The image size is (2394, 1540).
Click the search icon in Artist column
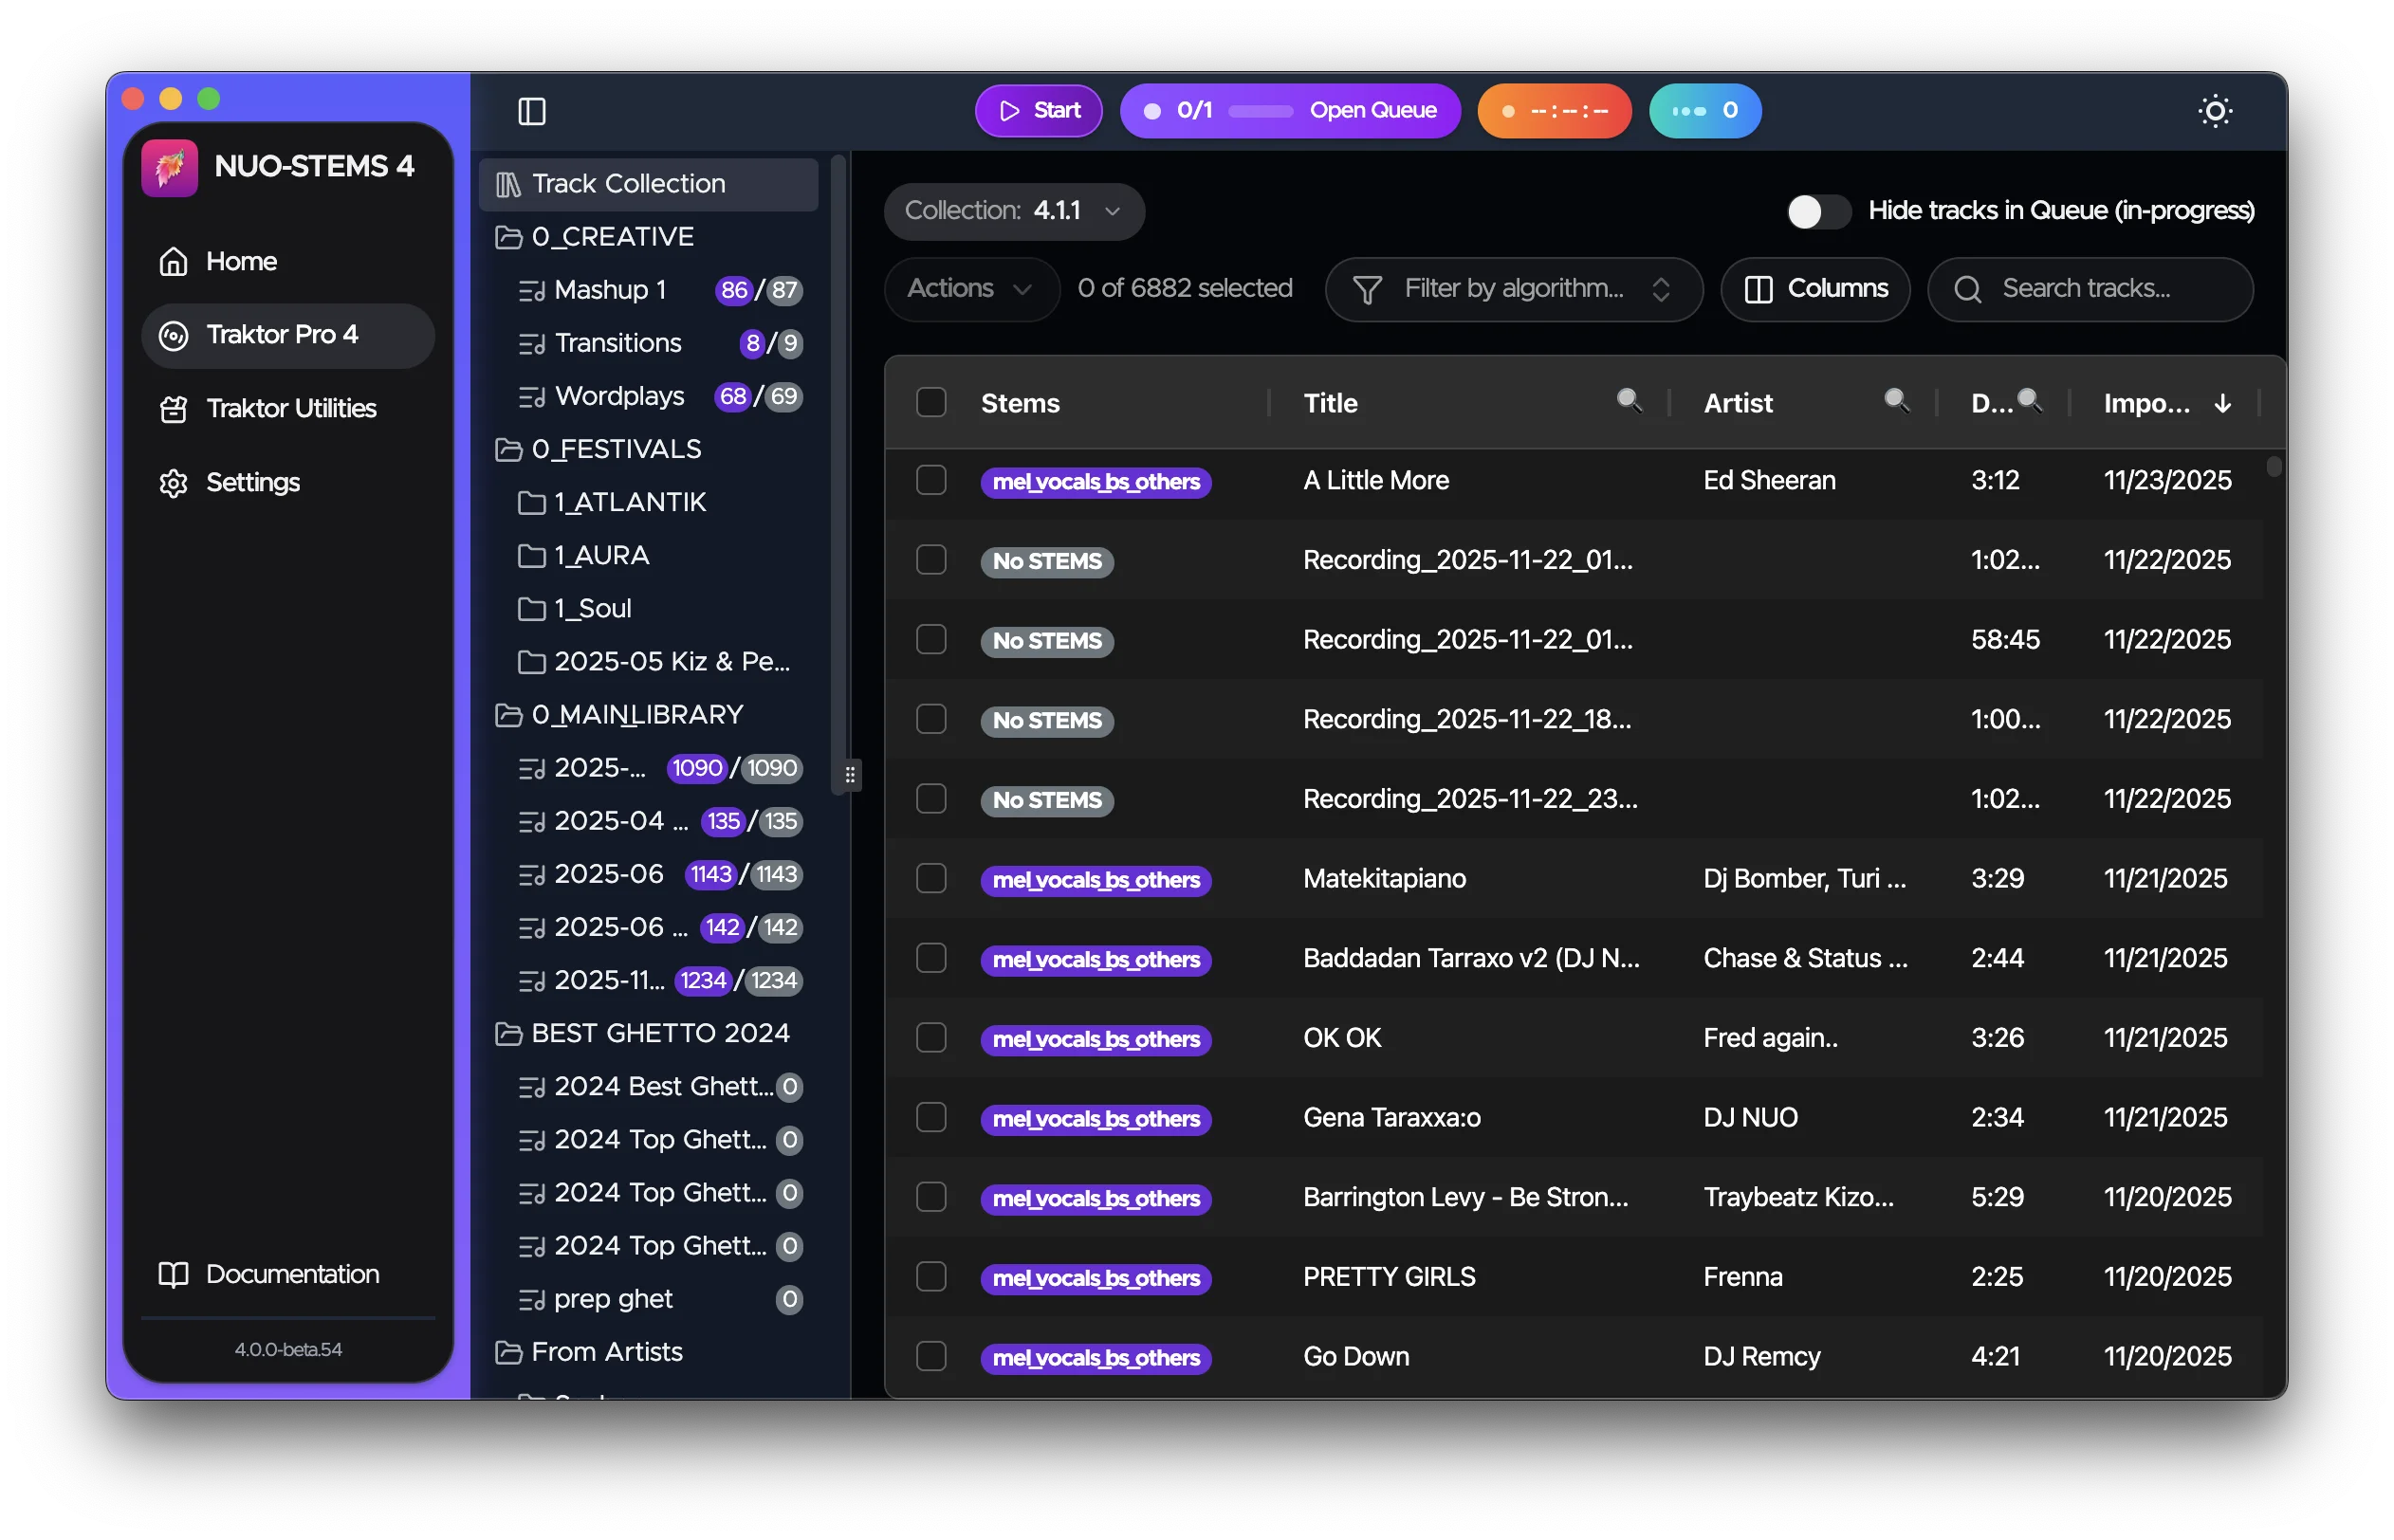click(1897, 400)
